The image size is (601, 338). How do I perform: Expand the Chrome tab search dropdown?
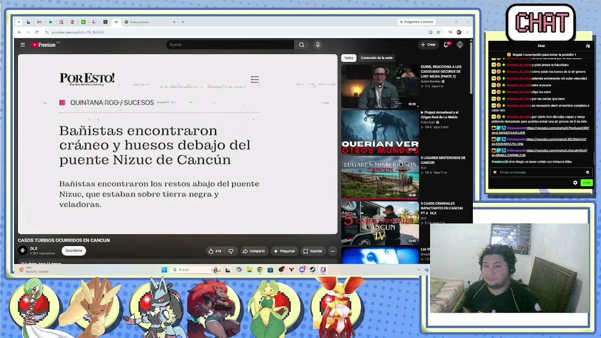click(18, 22)
